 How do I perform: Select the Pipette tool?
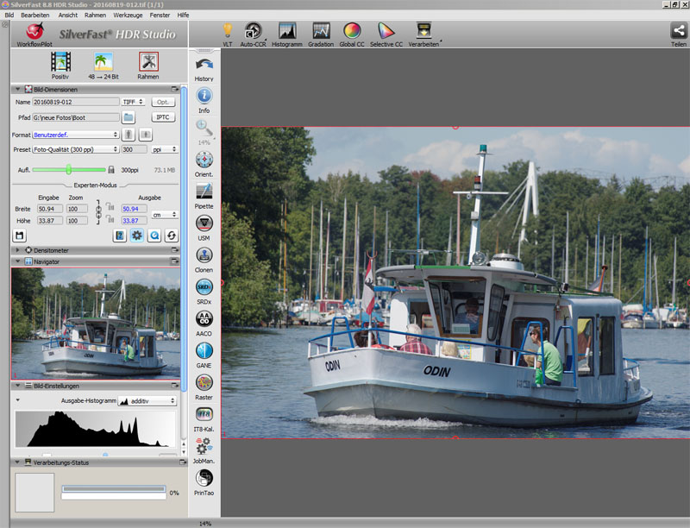204,192
